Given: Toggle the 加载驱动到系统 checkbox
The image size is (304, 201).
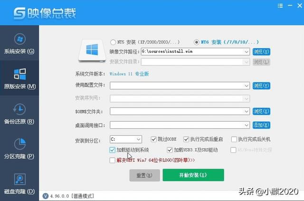Looking at the screenshot, I should 112,150.
